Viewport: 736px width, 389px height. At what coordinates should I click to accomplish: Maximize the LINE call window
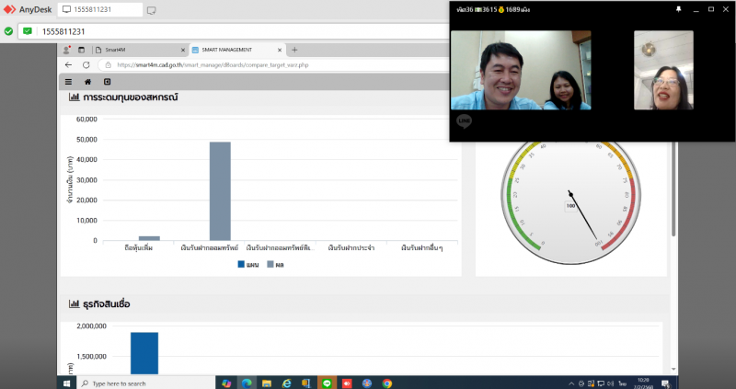coord(710,9)
